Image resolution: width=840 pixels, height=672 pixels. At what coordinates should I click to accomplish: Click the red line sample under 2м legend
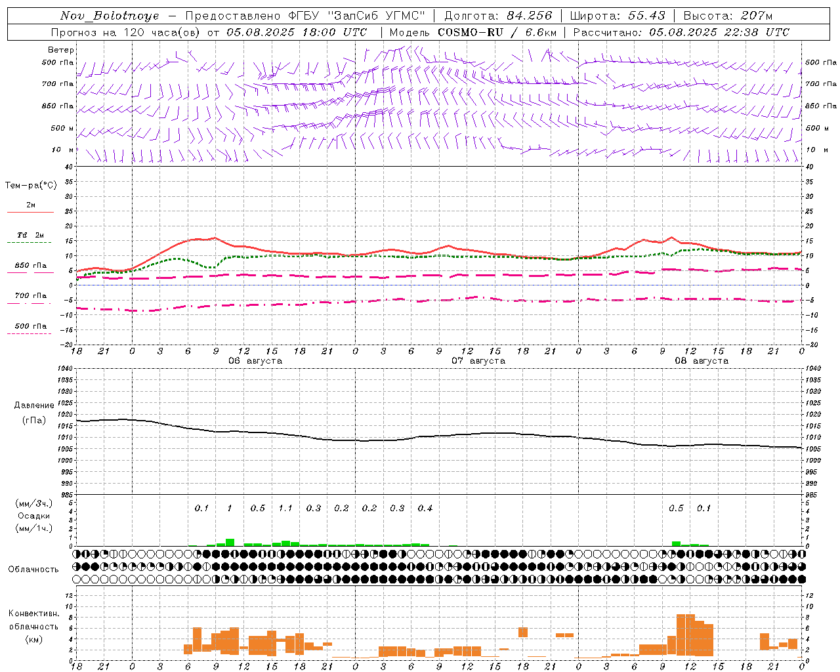click(31, 213)
